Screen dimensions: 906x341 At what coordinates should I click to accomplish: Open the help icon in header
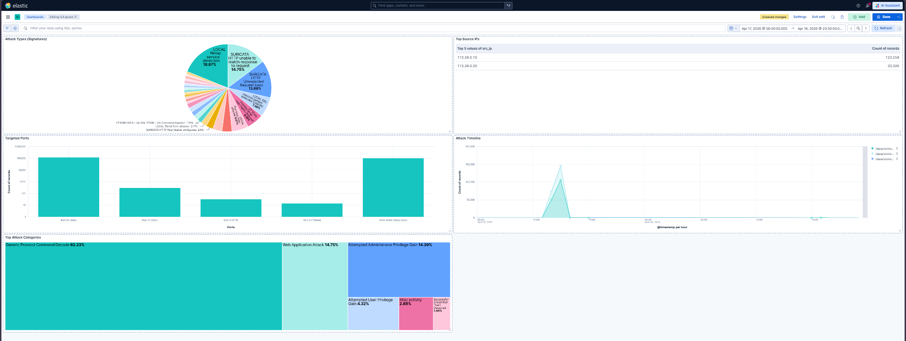(x=858, y=6)
